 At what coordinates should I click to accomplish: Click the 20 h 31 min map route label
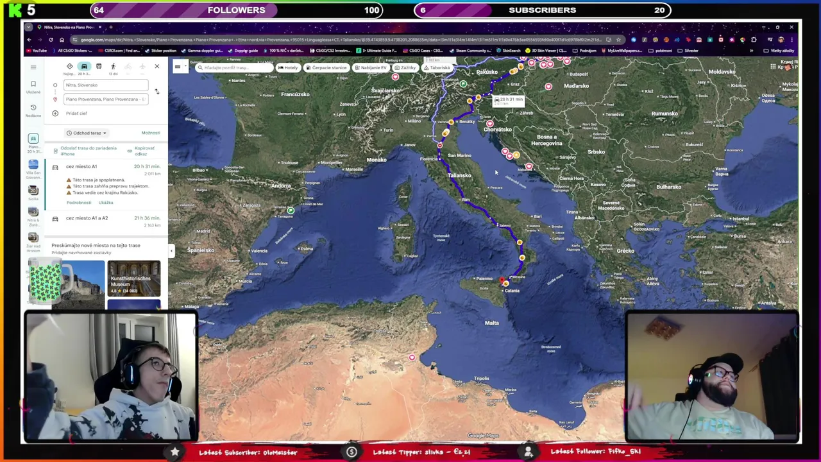pyautogui.click(x=509, y=100)
